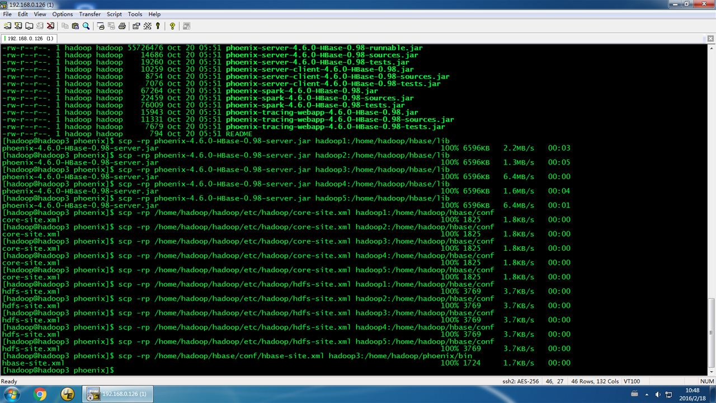Open the Edit menu
This screenshot has height=403, width=716.
click(23, 14)
